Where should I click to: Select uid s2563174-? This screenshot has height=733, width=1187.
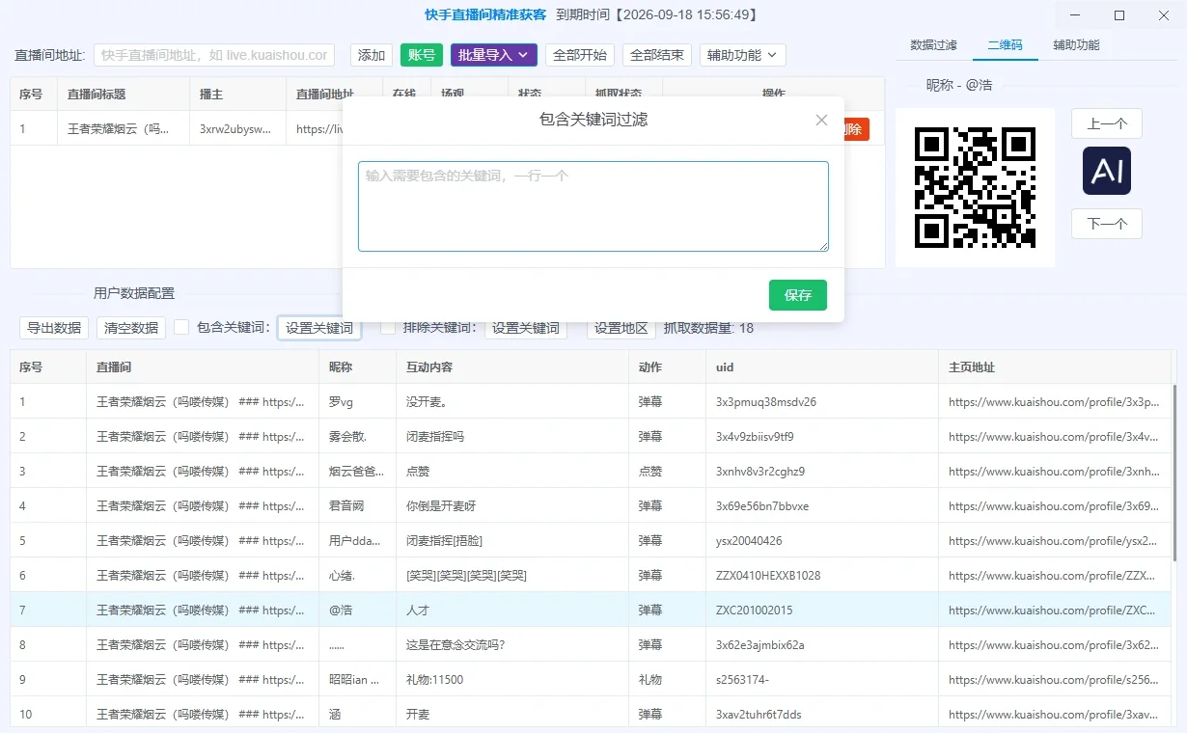click(821, 680)
